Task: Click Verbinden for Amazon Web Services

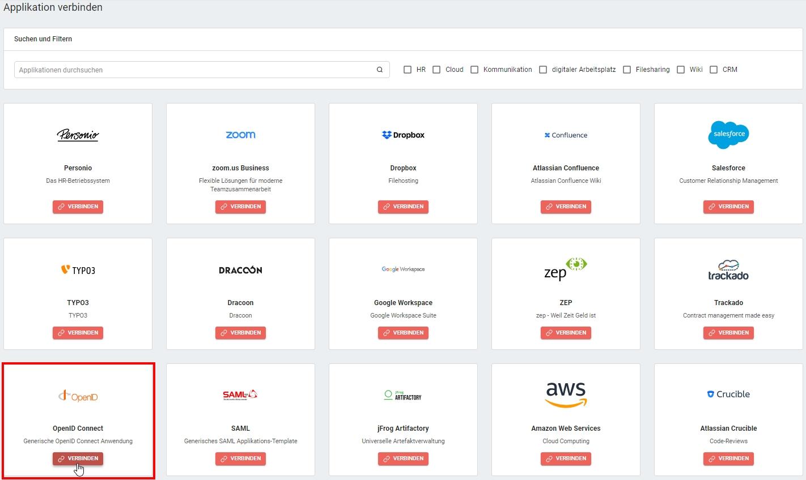Action: point(566,458)
